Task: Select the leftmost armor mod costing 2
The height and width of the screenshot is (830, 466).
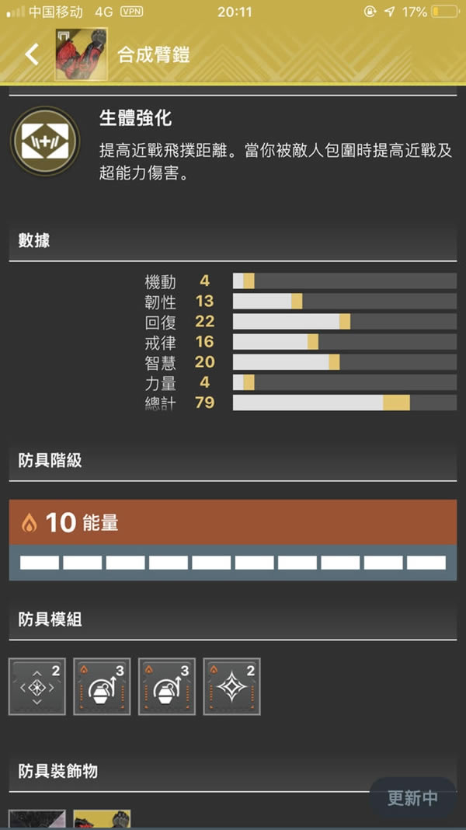Action: click(37, 686)
